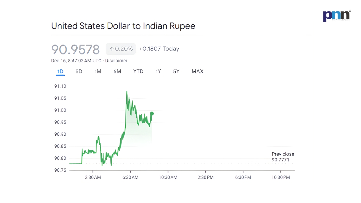Show the 1M chart range
This screenshot has height=203, width=361.
click(98, 72)
